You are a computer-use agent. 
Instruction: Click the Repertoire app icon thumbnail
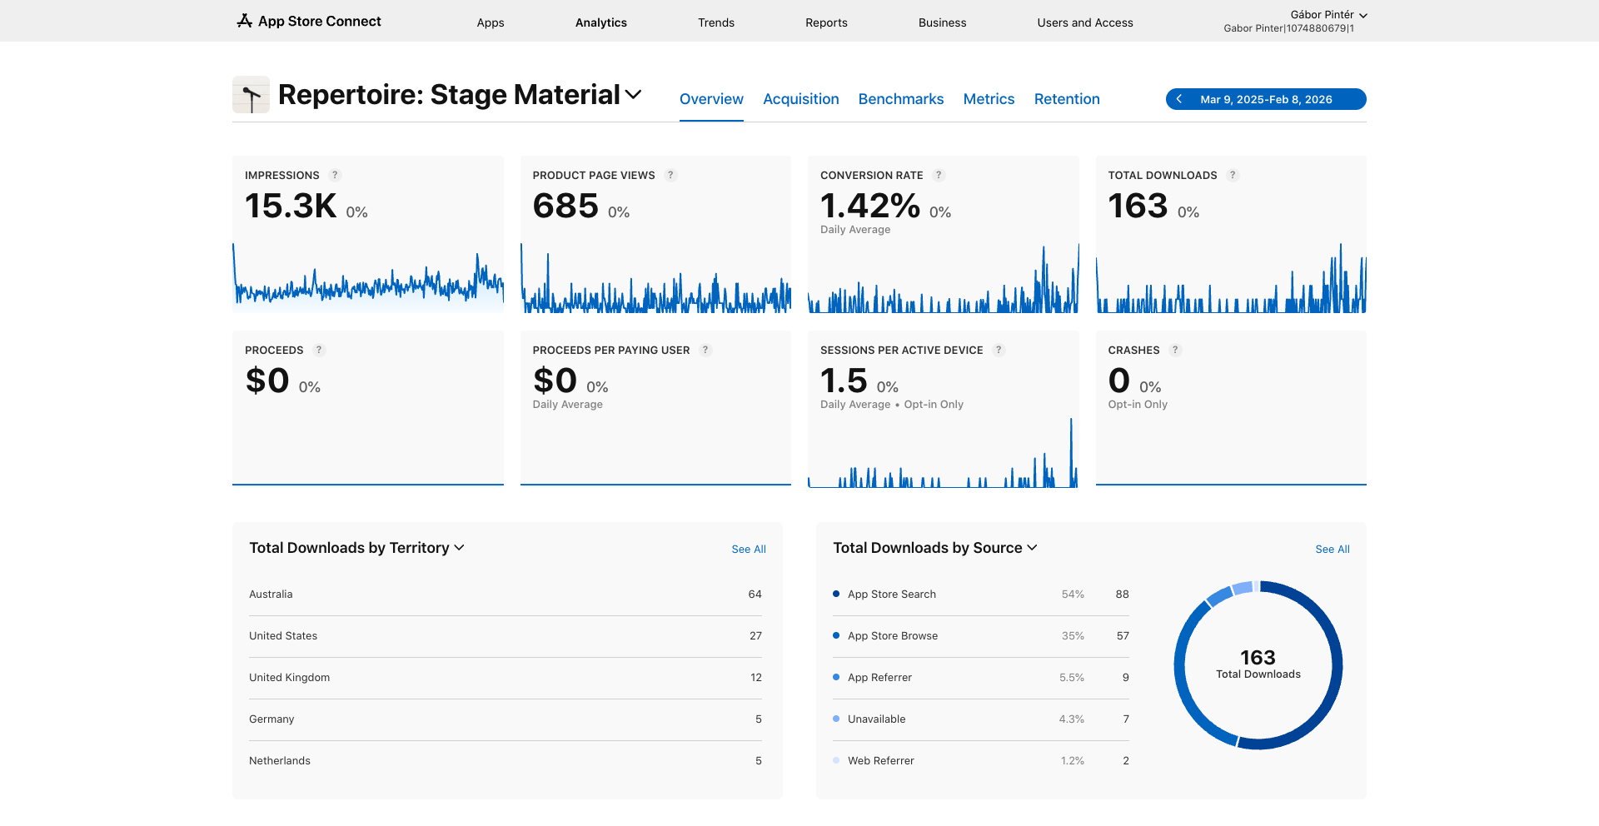(251, 95)
